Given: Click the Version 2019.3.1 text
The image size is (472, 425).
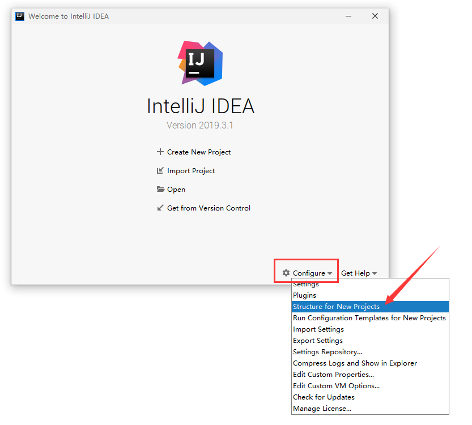Looking at the screenshot, I should coord(200,125).
